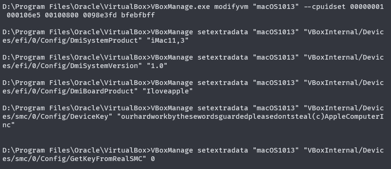391x169 pixels.
Task: Select the bfebfbff value in first command
Action: [x=138, y=15]
